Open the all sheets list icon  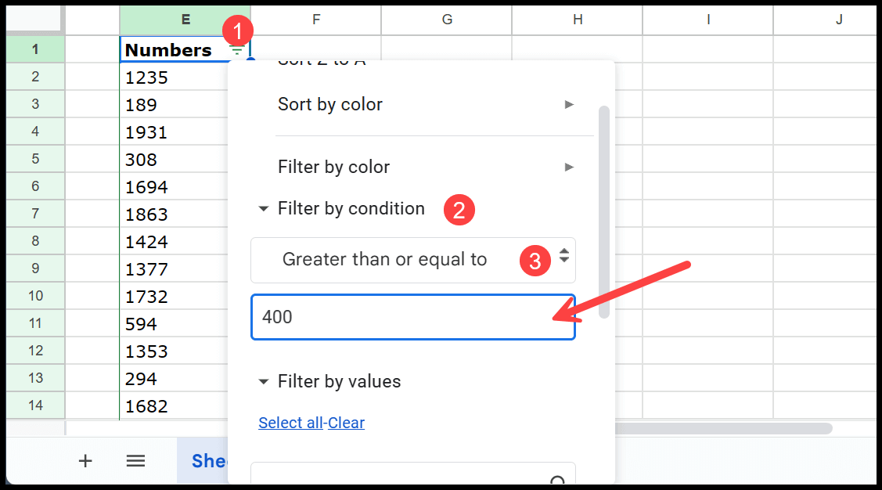tap(136, 461)
